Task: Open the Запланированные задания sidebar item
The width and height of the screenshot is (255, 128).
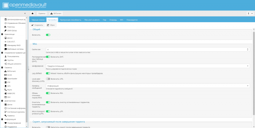Action: coord(15,19)
